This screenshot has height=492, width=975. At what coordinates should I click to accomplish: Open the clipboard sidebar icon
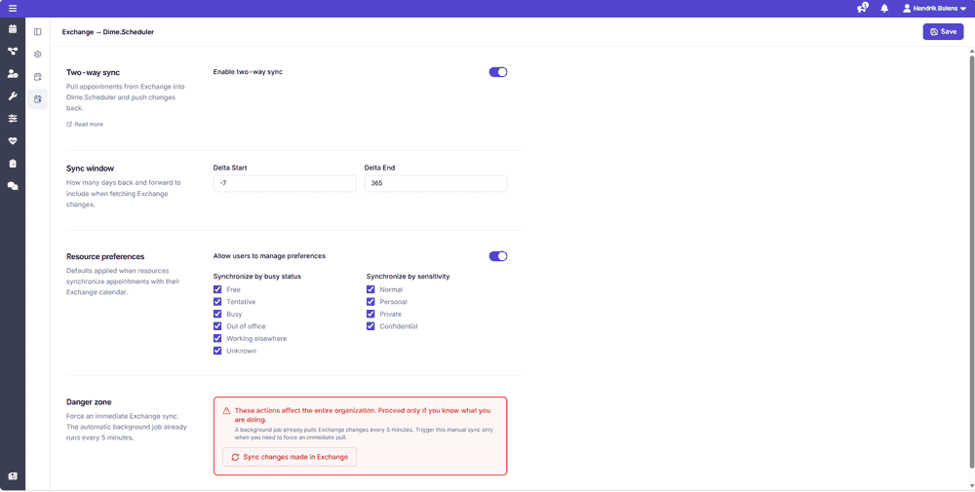tap(13, 164)
